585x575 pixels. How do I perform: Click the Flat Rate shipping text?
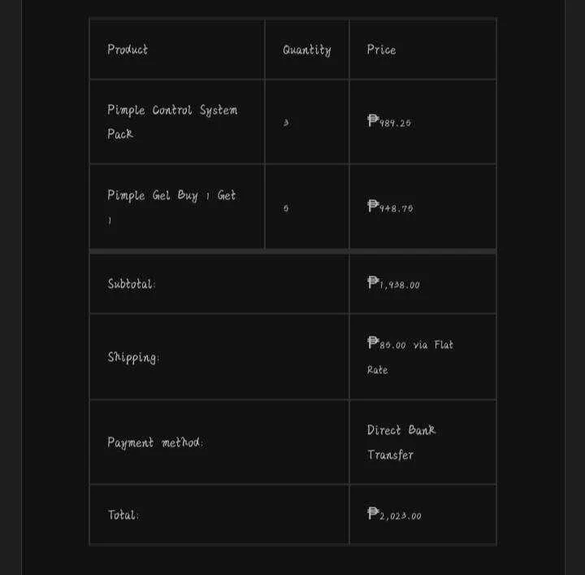coord(410,357)
